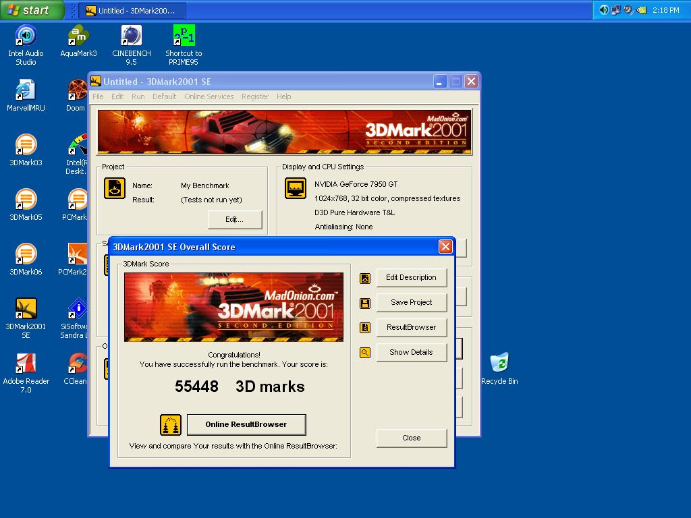Open the ResultBrowser button
This screenshot has width=691, height=518.
[411, 327]
